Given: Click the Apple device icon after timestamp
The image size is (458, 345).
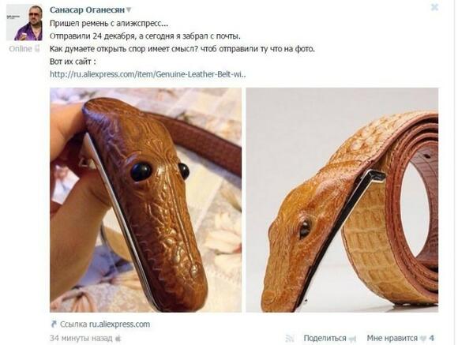Looking at the screenshot, I should [x=118, y=339].
